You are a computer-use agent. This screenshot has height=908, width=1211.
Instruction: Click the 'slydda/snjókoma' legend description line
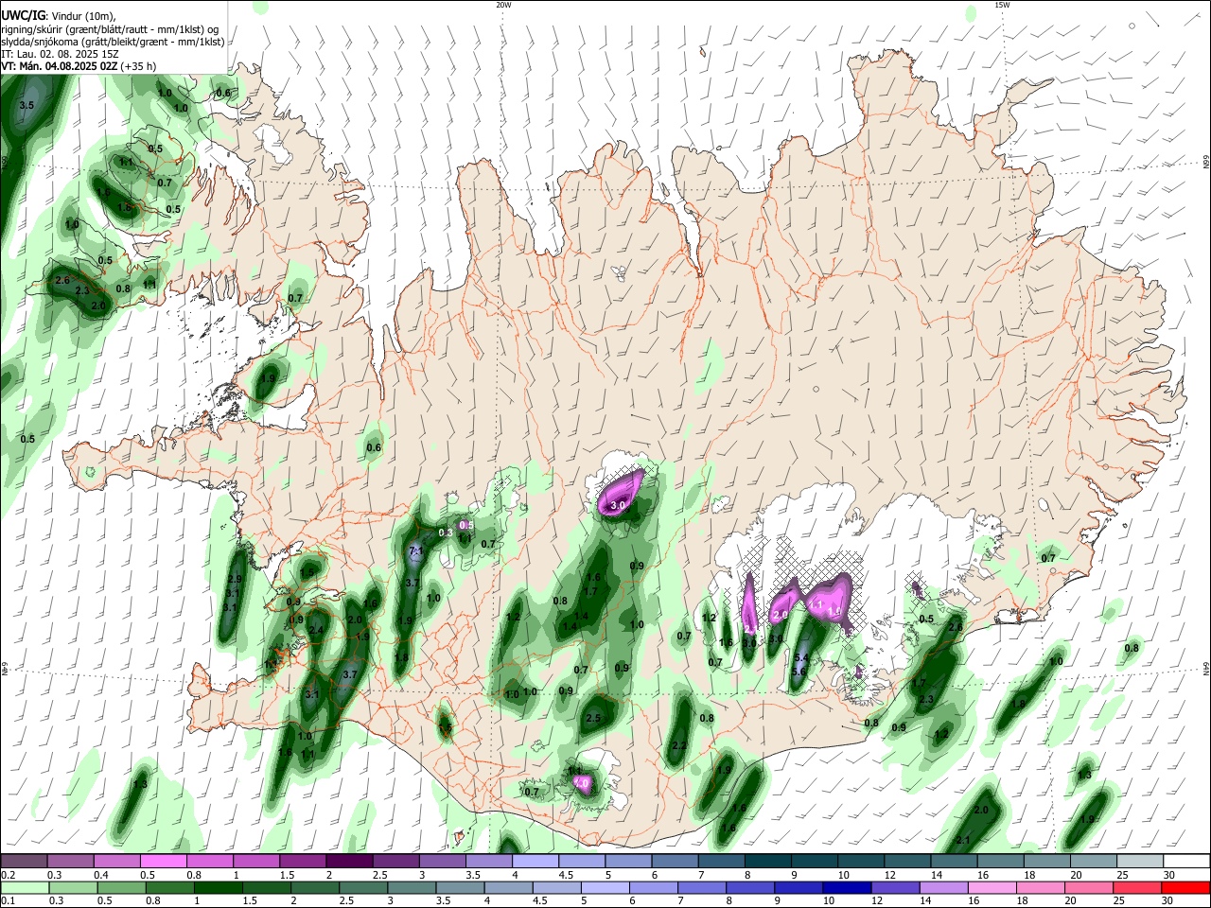tap(112, 42)
